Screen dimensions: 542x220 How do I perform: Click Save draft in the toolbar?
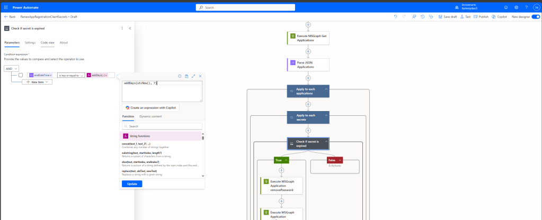448,16
